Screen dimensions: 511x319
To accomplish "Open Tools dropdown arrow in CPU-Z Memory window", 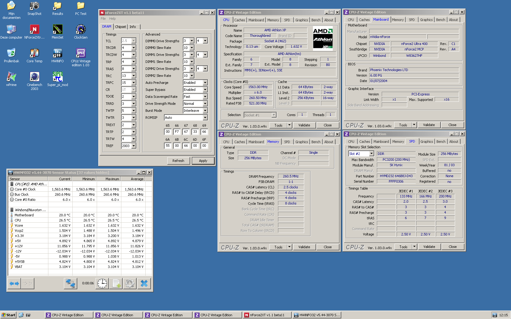I will click(289, 247).
